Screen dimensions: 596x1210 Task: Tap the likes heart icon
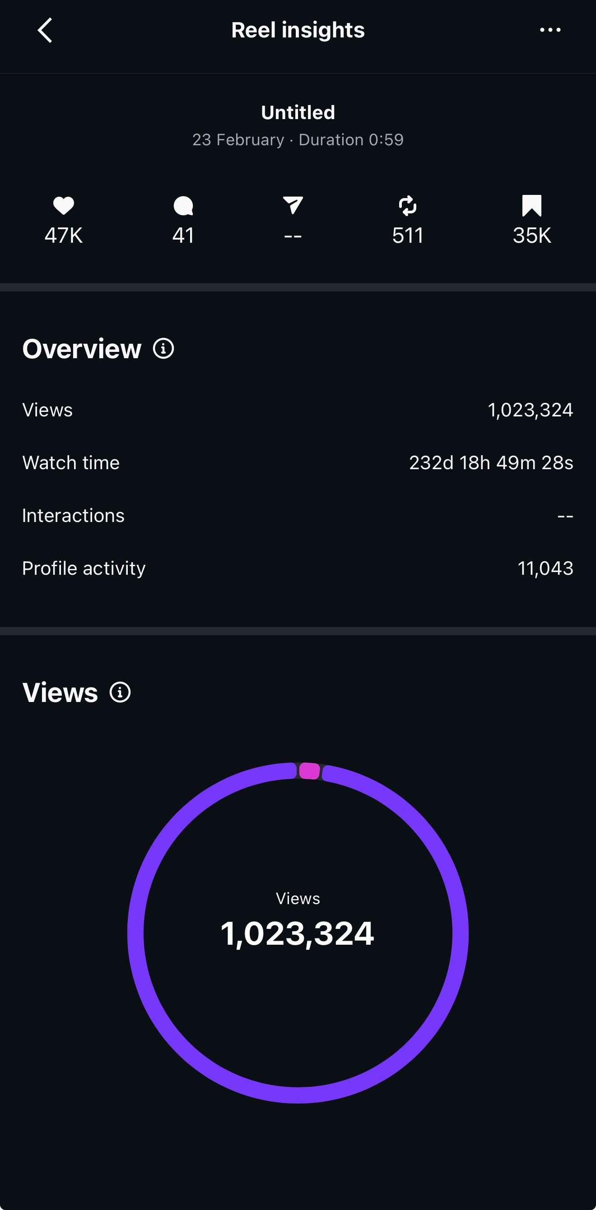click(x=64, y=205)
